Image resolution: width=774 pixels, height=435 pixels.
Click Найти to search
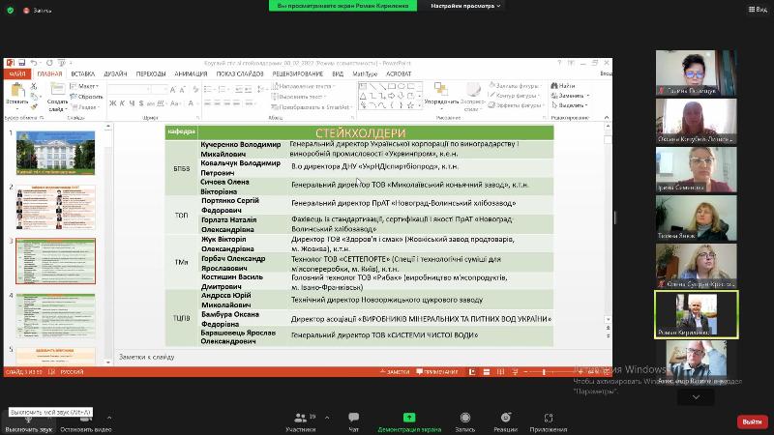coord(563,86)
